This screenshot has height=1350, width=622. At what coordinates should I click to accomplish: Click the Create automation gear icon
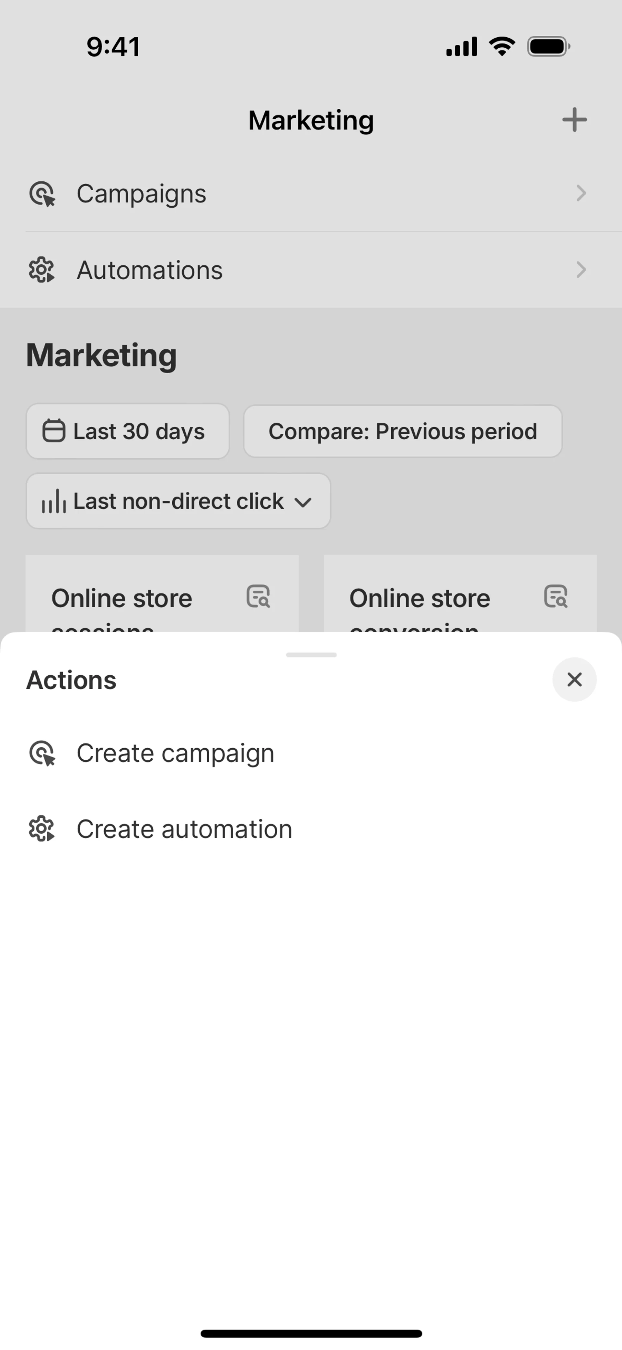coord(42,829)
